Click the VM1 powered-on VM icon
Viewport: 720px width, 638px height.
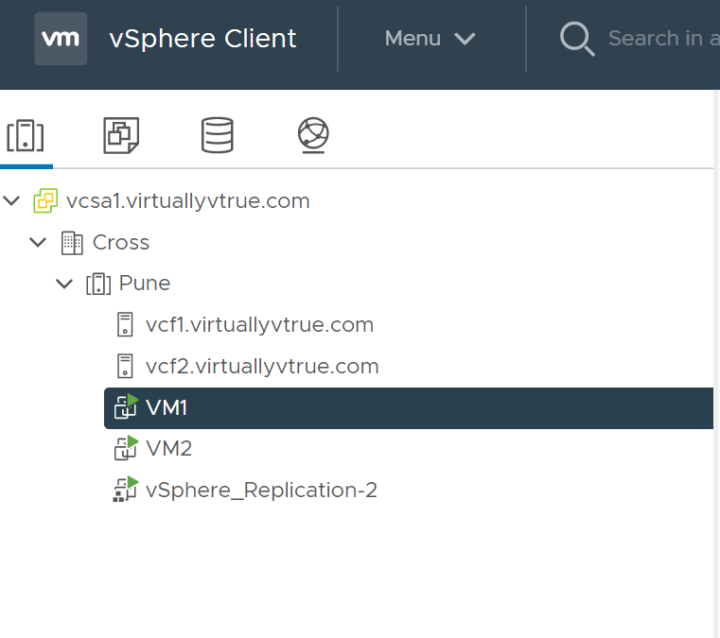click(x=126, y=407)
